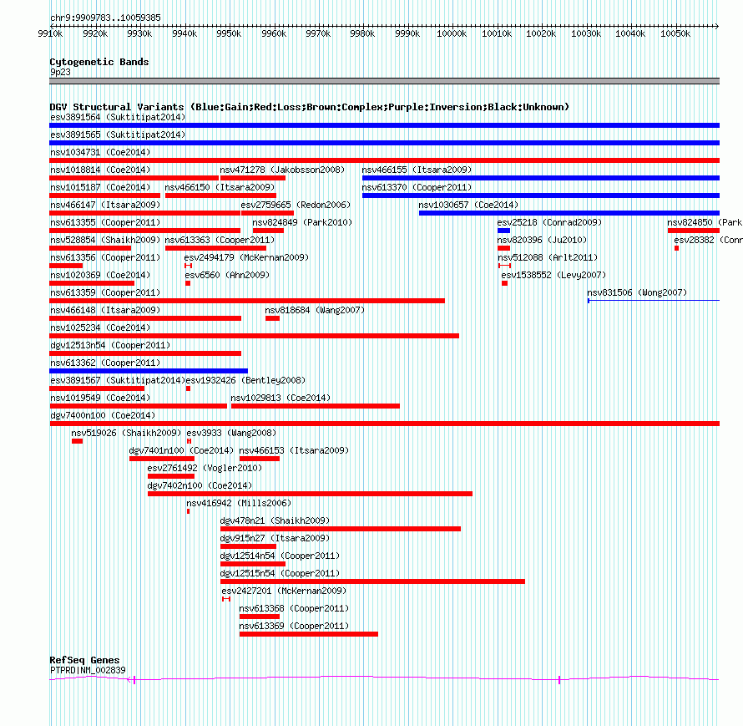The width and height of the screenshot is (743, 726).
Task: Click nsv471278 (Jakobsson2008) label
Action: click(x=282, y=170)
